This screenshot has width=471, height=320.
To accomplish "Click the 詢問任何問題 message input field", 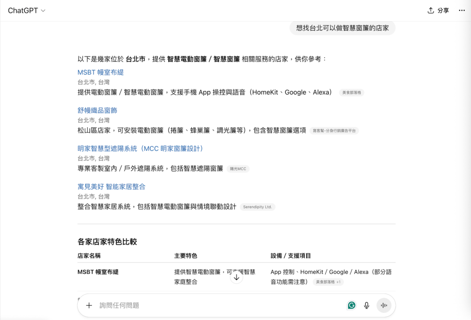I will pyautogui.click(x=212, y=305).
